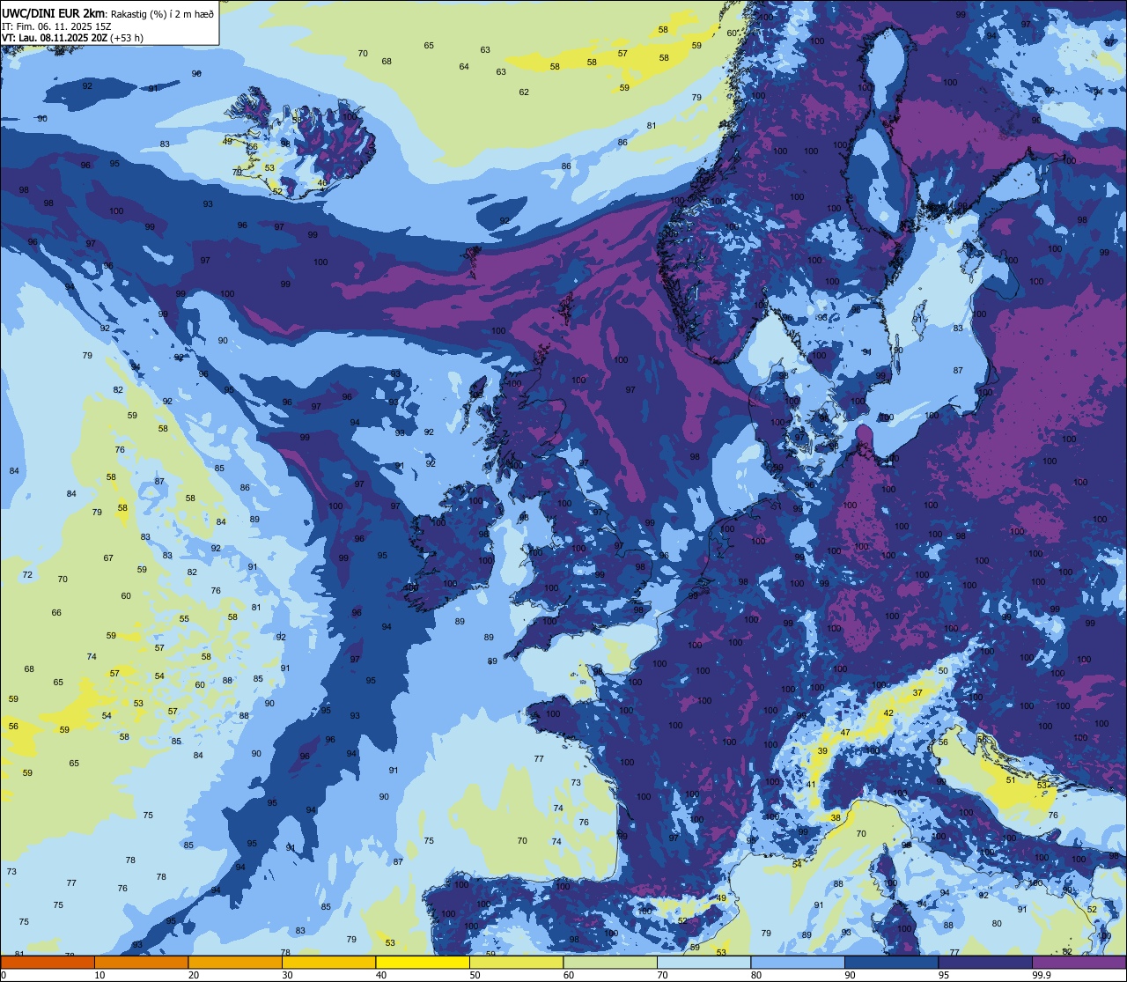Click the humidity value 46 on southeast Iceland
Image resolution: width=1127 pixels, height=982 pixels.
click(x=322, y=183)
